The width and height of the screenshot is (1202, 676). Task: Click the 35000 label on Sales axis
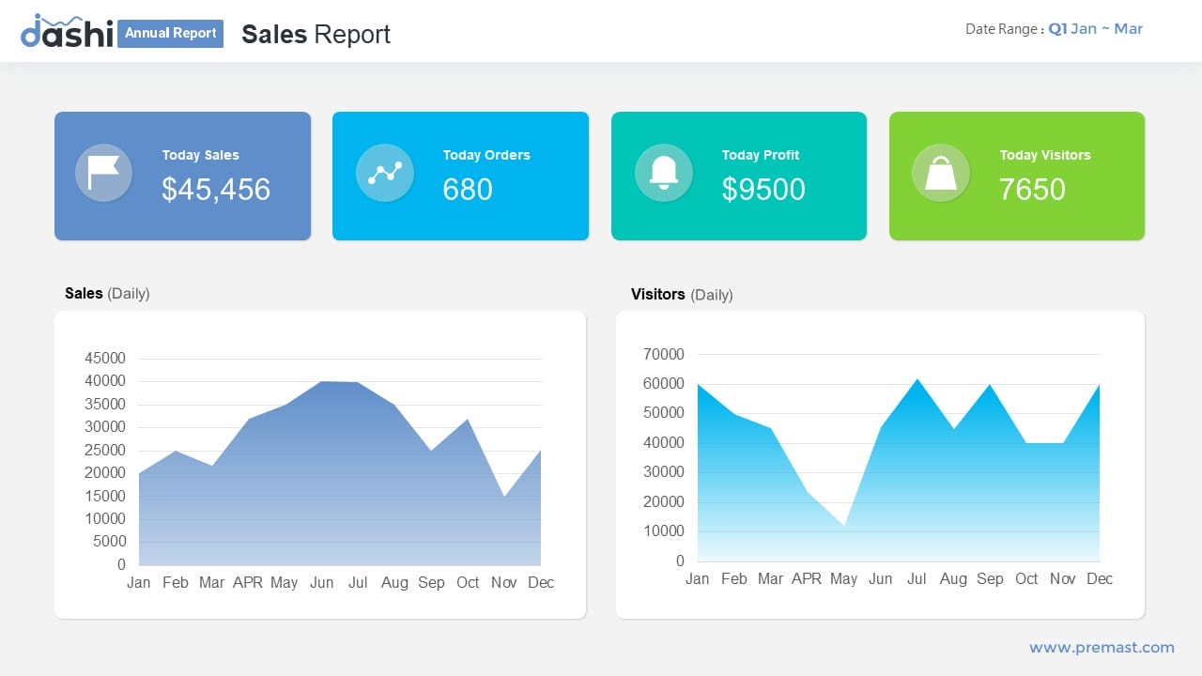(x=105, y=404)
